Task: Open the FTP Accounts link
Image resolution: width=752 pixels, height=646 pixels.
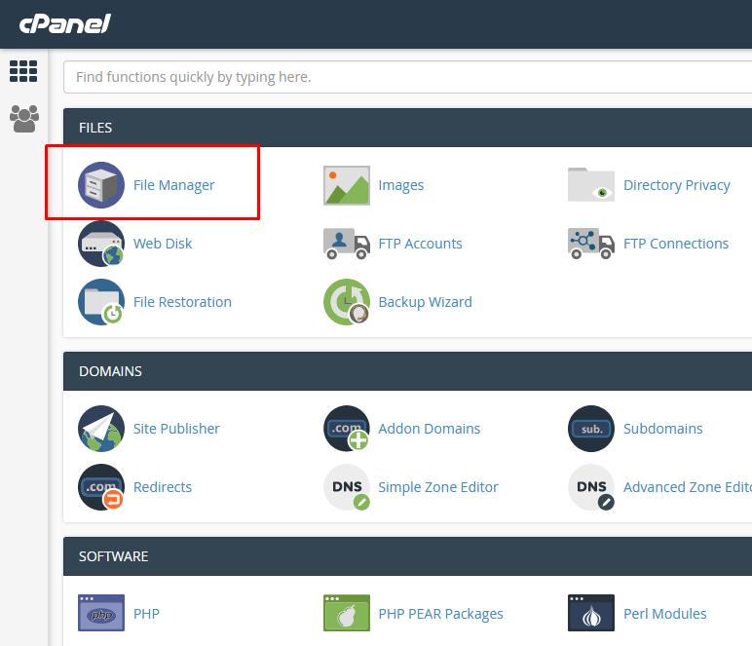Action: [x=420, y=244]
